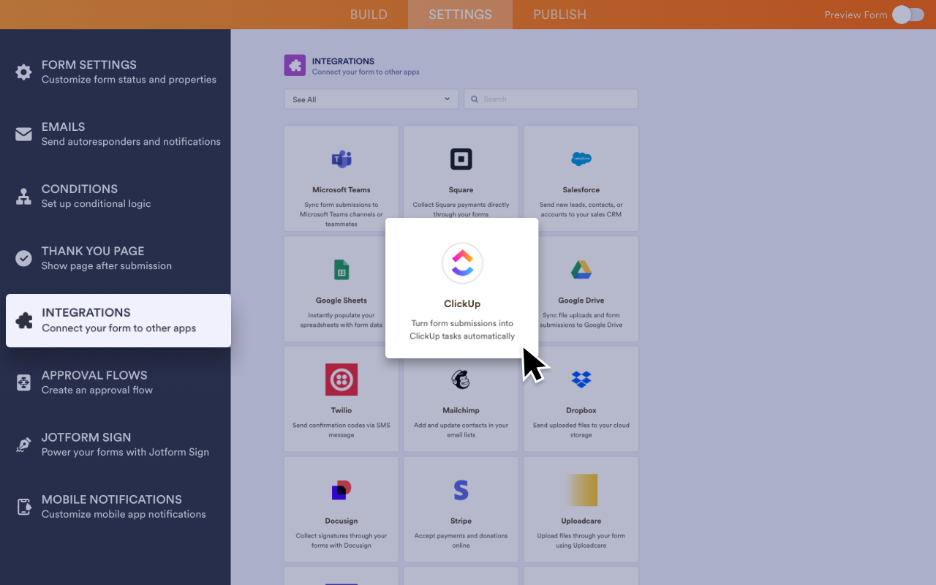Open the Mailchimp integration
Viewport: 936px width, 585px height.
point(461,380)
